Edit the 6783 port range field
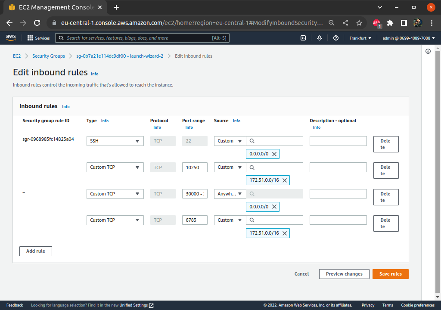Viewport: 441px width, 310px height. click(195, 220)
